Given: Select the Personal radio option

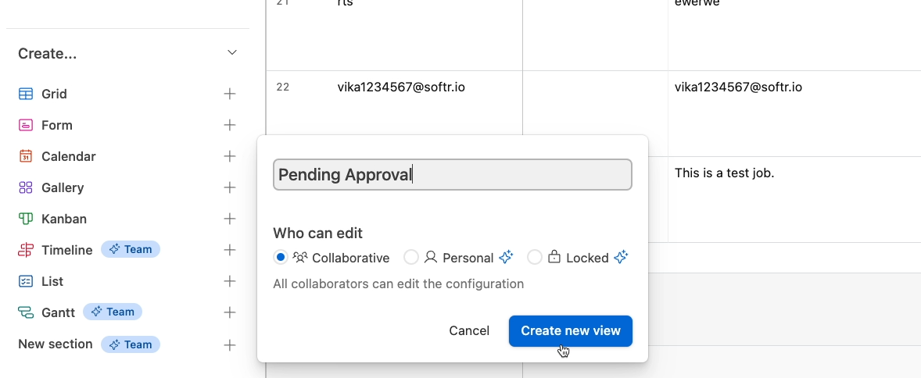Looking at the screenshot, I should [411, 257].
